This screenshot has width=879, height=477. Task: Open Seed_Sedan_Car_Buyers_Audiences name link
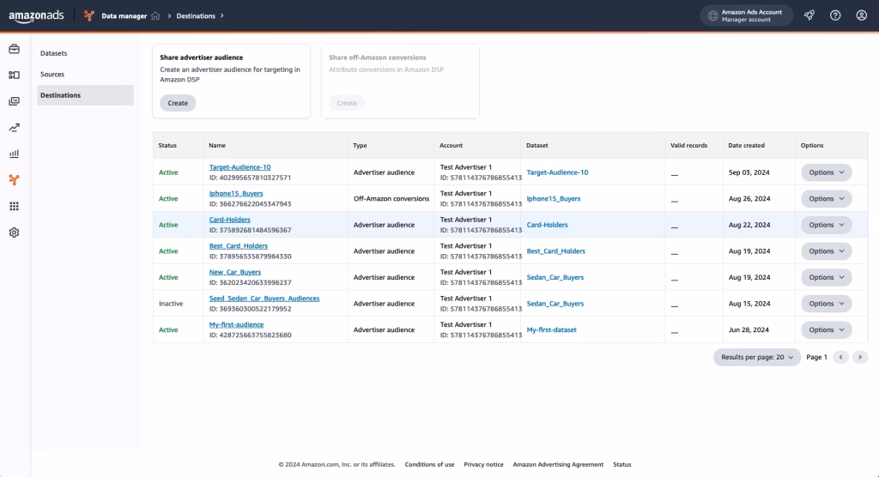tap(264, 299)
